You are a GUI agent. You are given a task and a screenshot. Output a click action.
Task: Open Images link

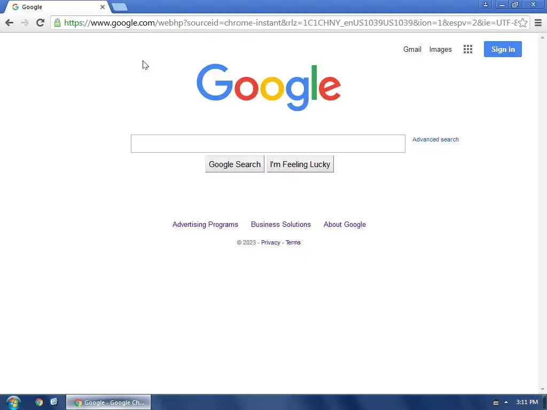pos(440,50)
